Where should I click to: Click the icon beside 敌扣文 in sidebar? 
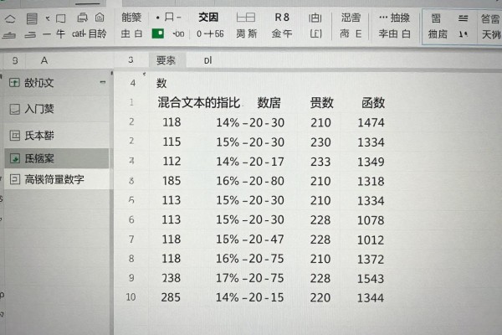[x=14, y=83]
